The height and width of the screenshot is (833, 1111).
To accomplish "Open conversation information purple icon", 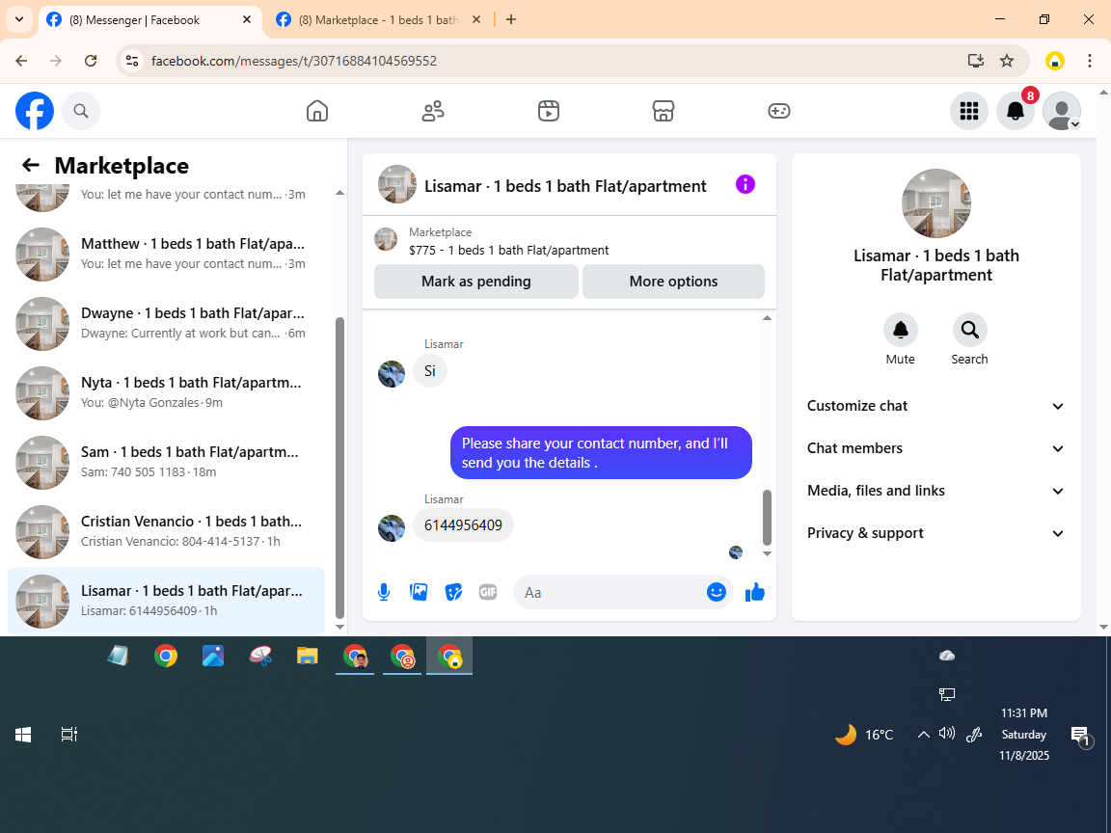I will click(x=745, y=184).
